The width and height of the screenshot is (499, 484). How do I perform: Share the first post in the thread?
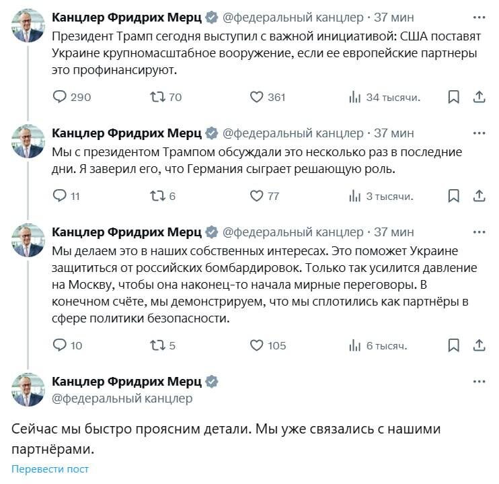(x=479, y=98)
